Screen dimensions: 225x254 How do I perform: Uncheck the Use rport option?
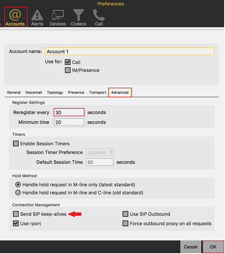click(16, 223)
